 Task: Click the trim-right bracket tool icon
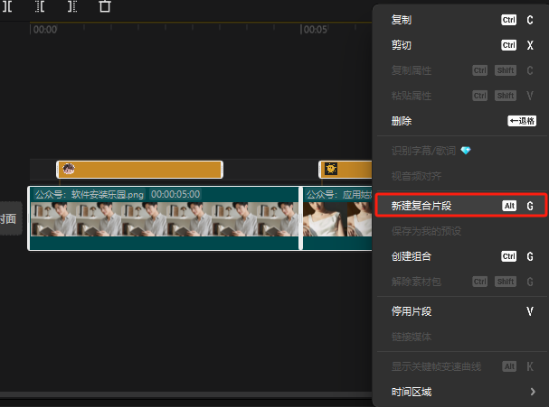click(72, 6)
